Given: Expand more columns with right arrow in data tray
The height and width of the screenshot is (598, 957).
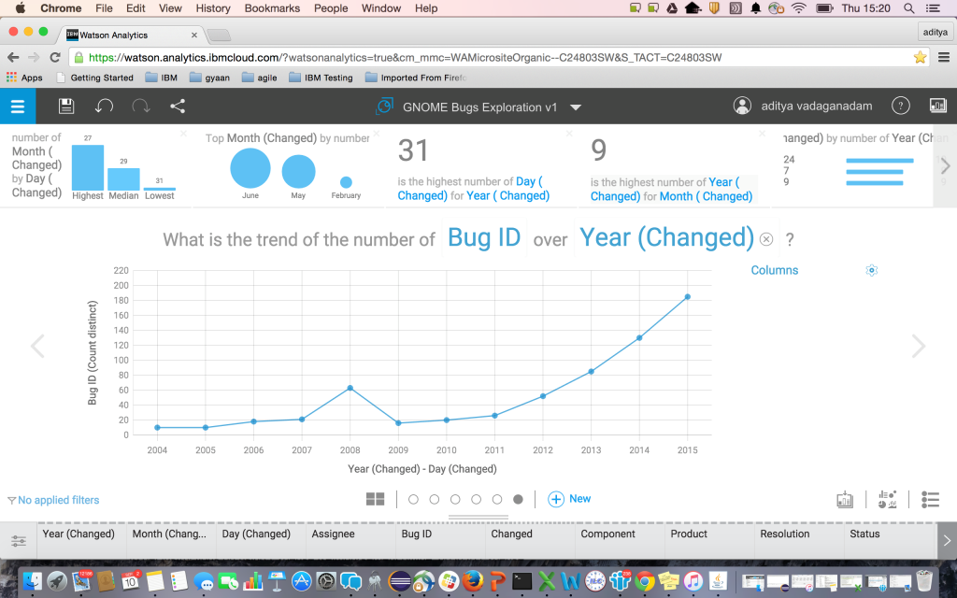Looking at the screenshot, I should point(946,540).
